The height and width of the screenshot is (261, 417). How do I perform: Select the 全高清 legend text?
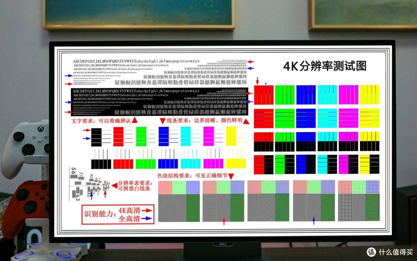point(129,219)
